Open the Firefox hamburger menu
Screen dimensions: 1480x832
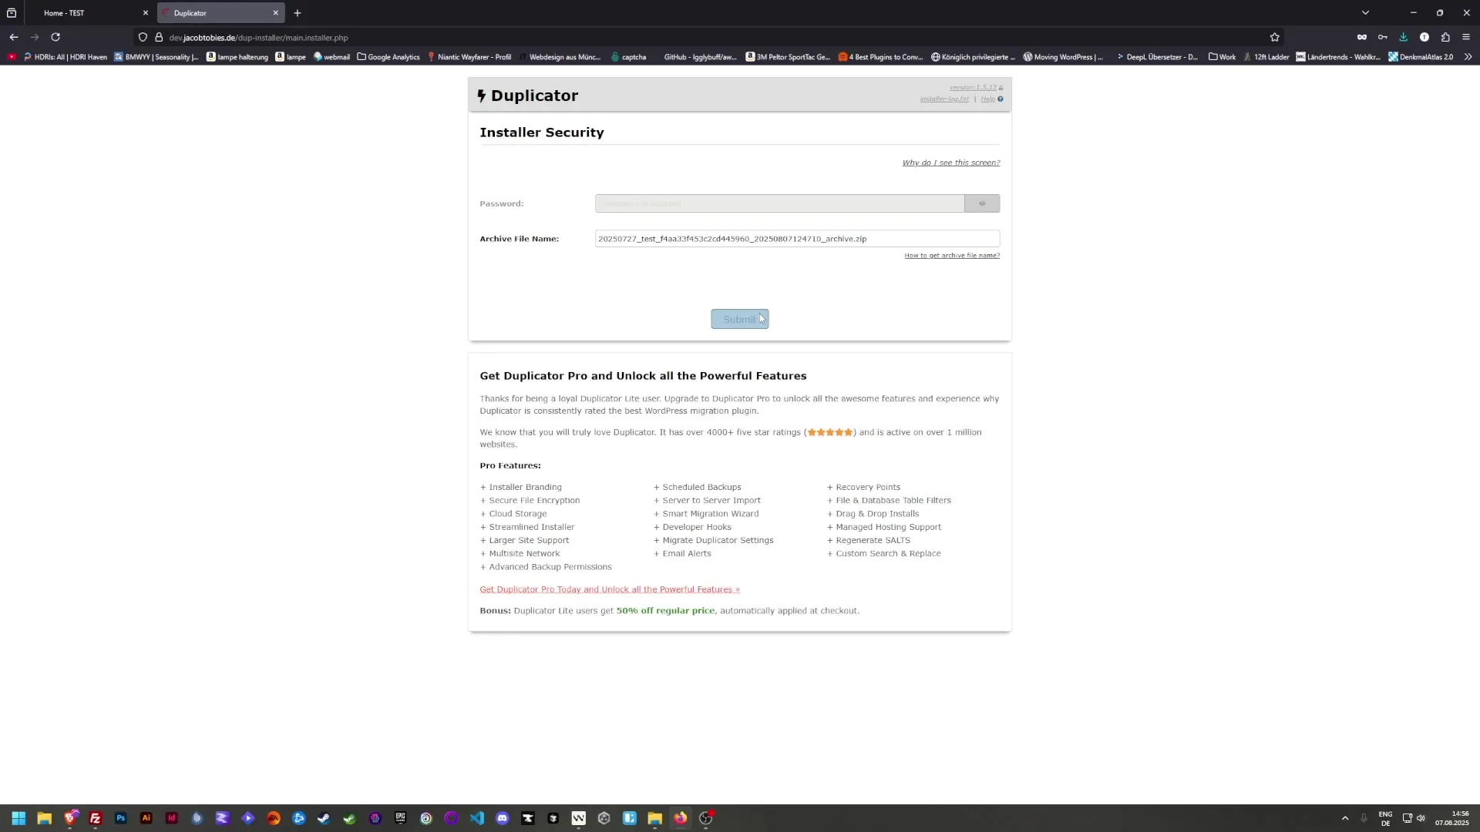1467,37
